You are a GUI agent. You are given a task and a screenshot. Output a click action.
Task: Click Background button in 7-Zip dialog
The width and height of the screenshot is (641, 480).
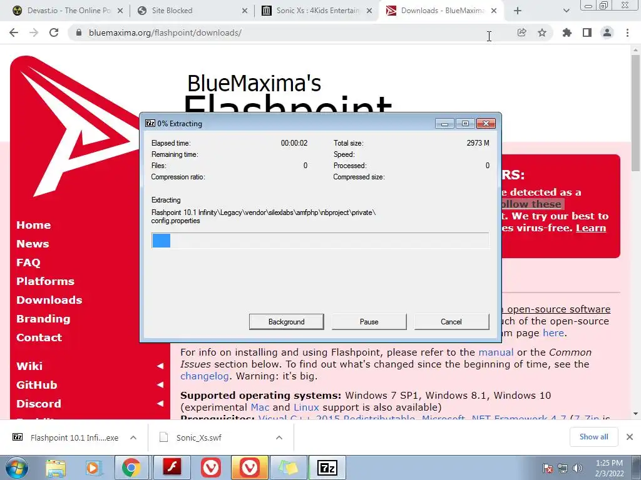coord(286,322)
